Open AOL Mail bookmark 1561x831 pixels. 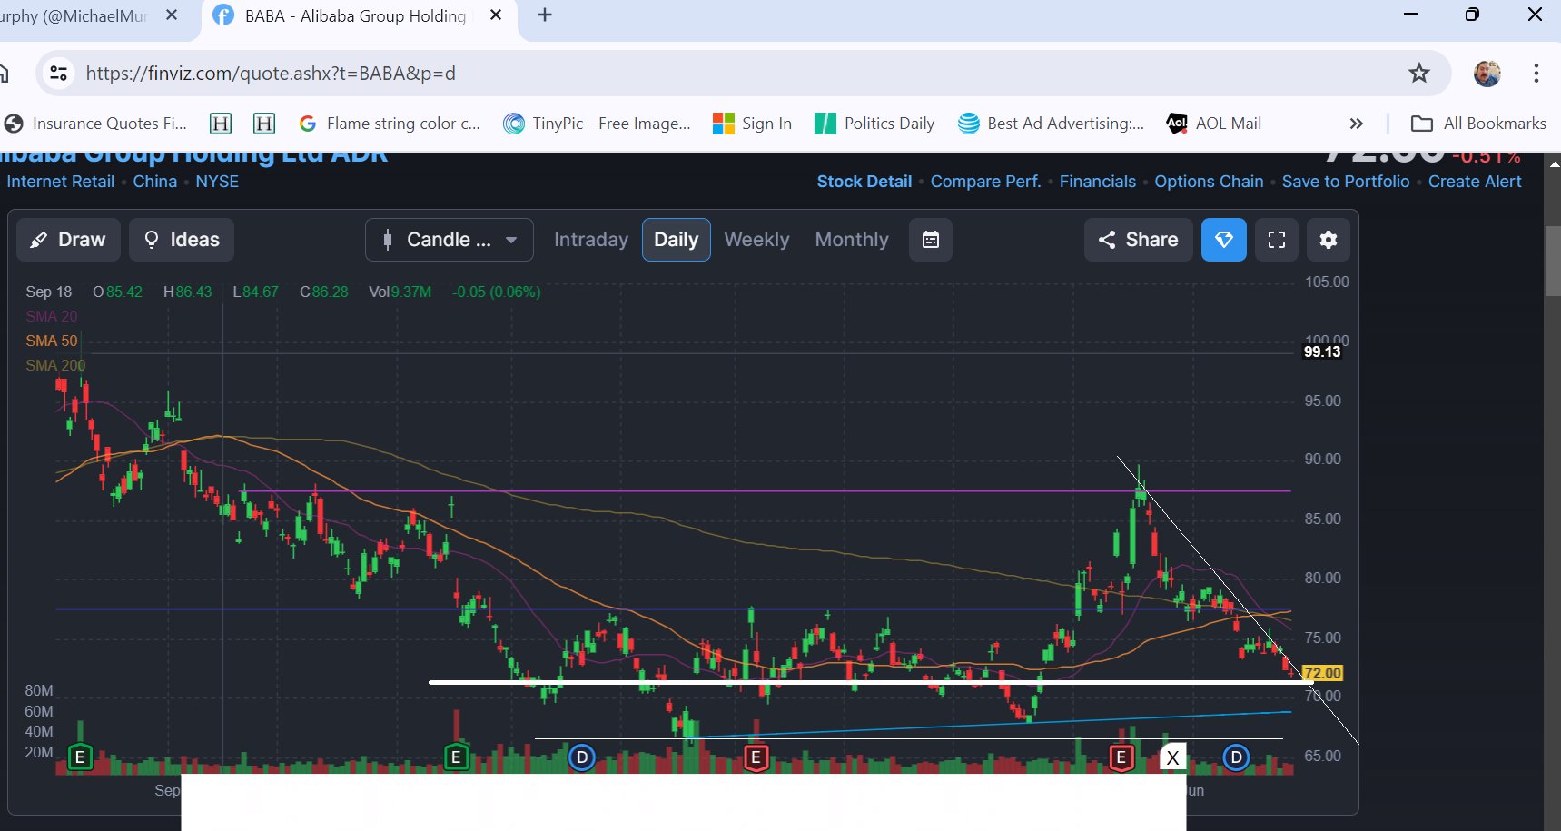tap(1214, 124)
